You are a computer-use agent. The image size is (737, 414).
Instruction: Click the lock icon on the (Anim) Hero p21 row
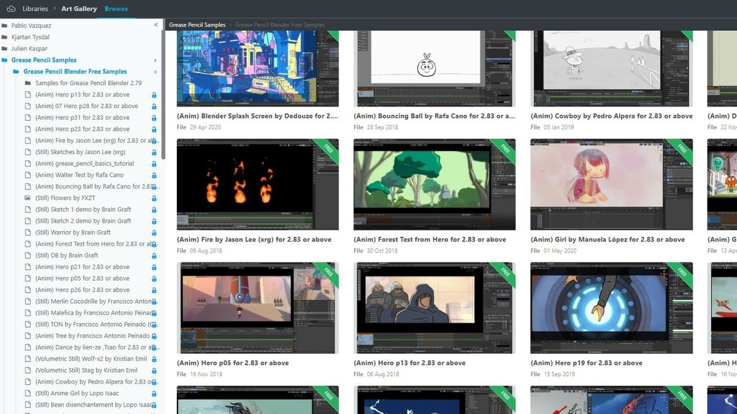coord(154,267)
